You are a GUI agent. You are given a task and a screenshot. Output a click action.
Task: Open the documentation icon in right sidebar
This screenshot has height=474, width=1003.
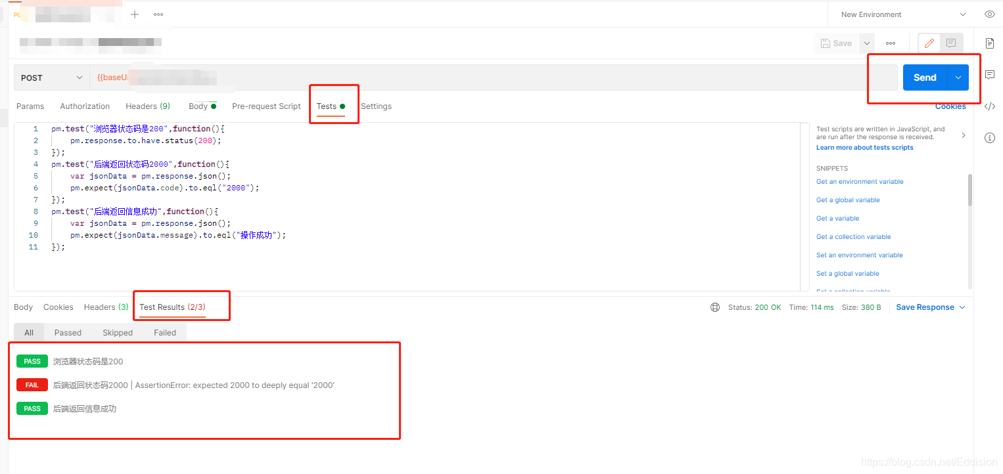click(x=990, y=43)
